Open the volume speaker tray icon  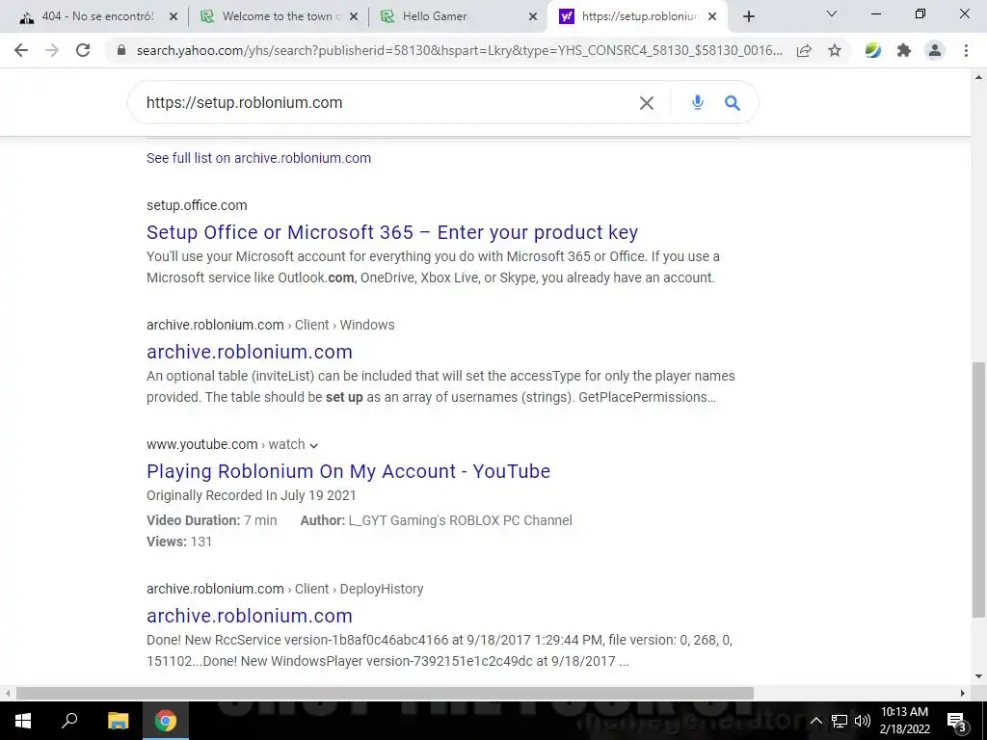click(x=863, y=721)
